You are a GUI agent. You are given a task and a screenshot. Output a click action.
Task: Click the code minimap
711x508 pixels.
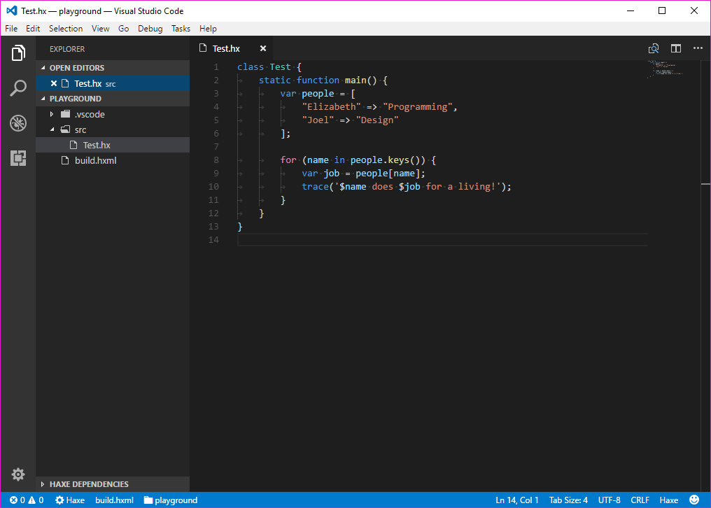pyautogui.click(x=665, y=68)
